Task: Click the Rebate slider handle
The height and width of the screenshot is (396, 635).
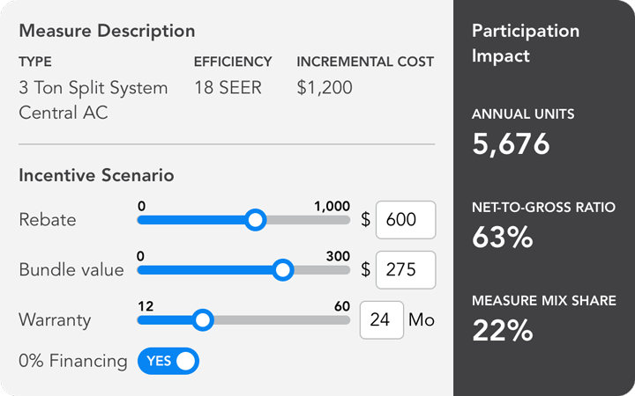Action: [255, 220]
